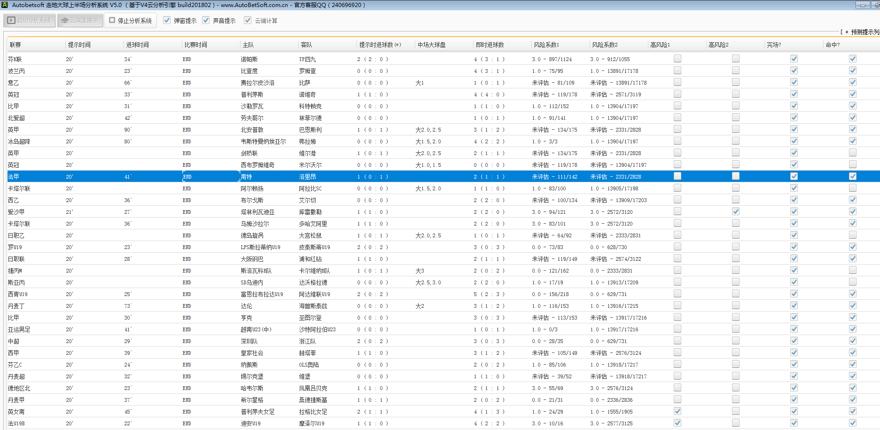
Task: Disable the 声音提示 checkbox
Action: (206, 20)
